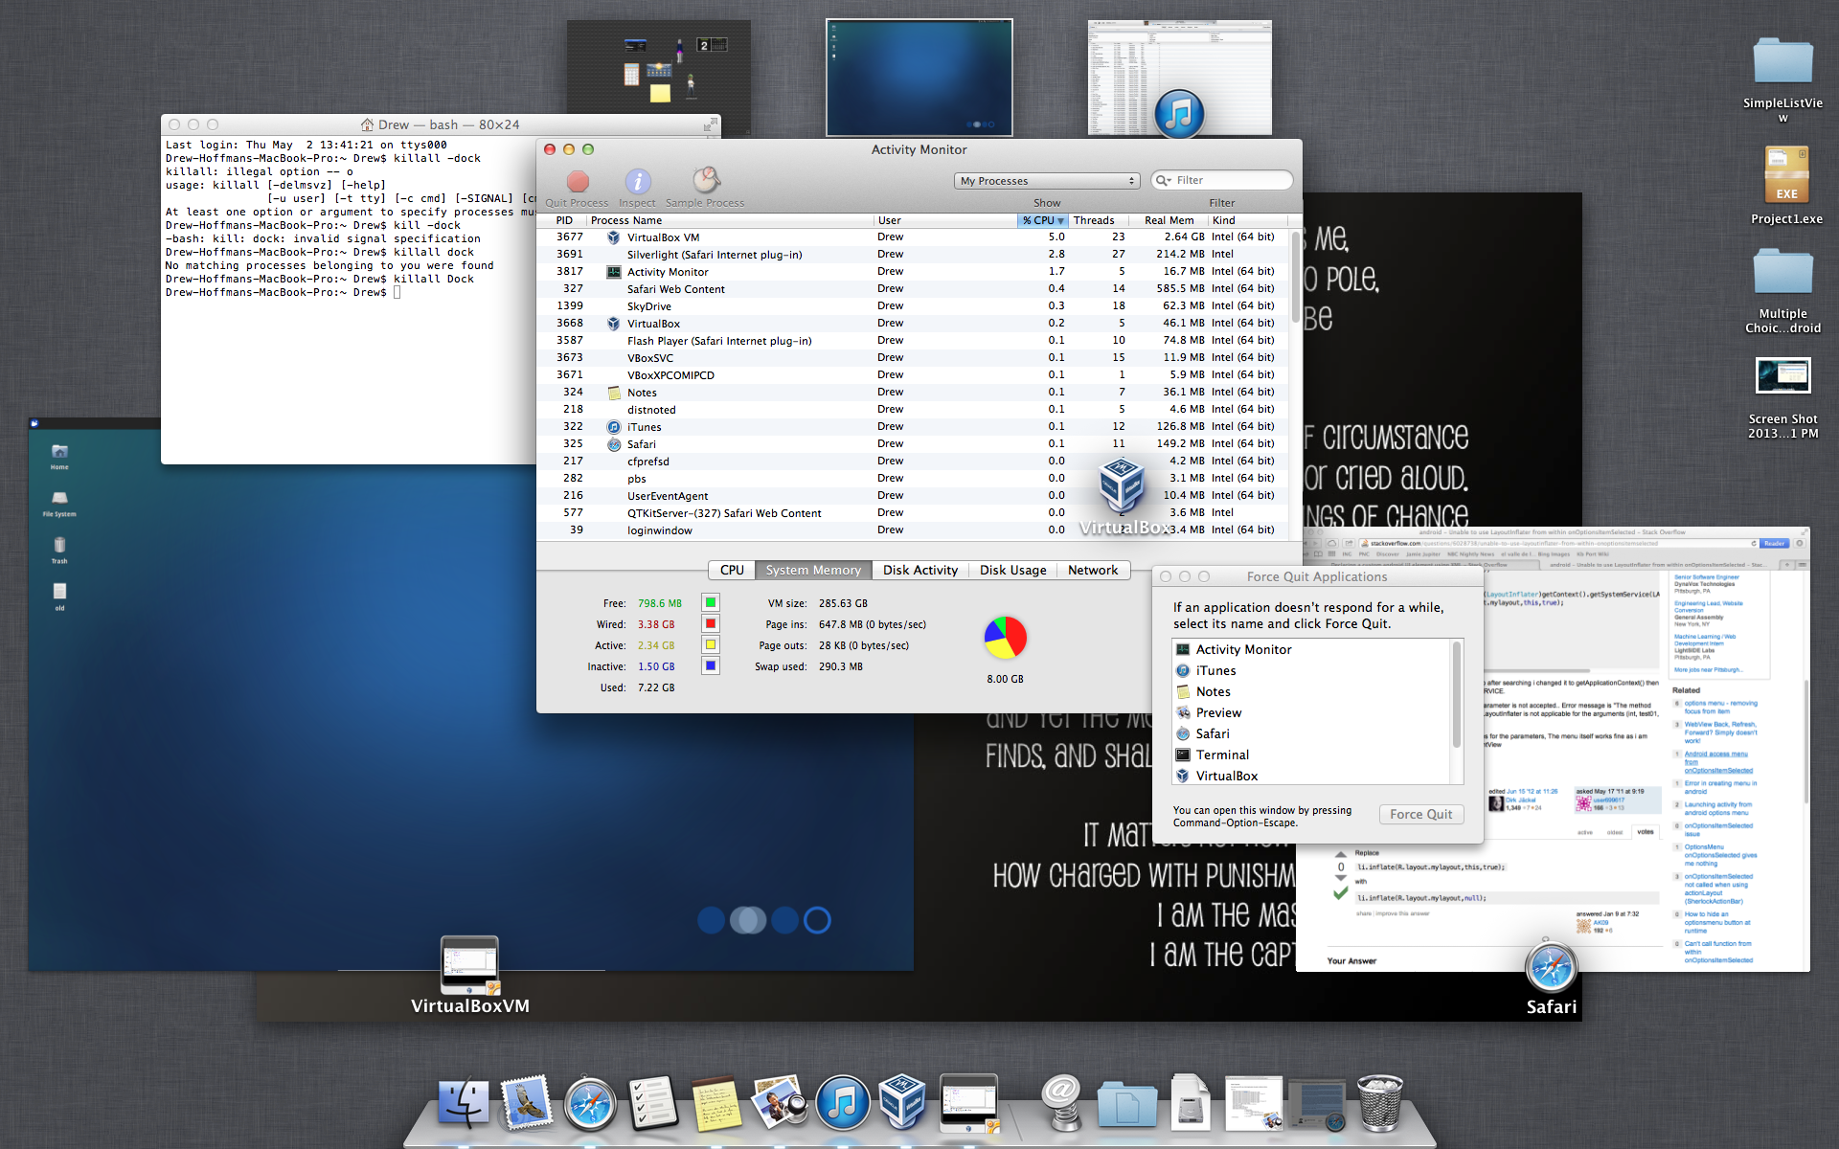Open VirtualBox cube icon in the Dock
This screenshot has height=1149, width=1839.
click(903, 1102)
